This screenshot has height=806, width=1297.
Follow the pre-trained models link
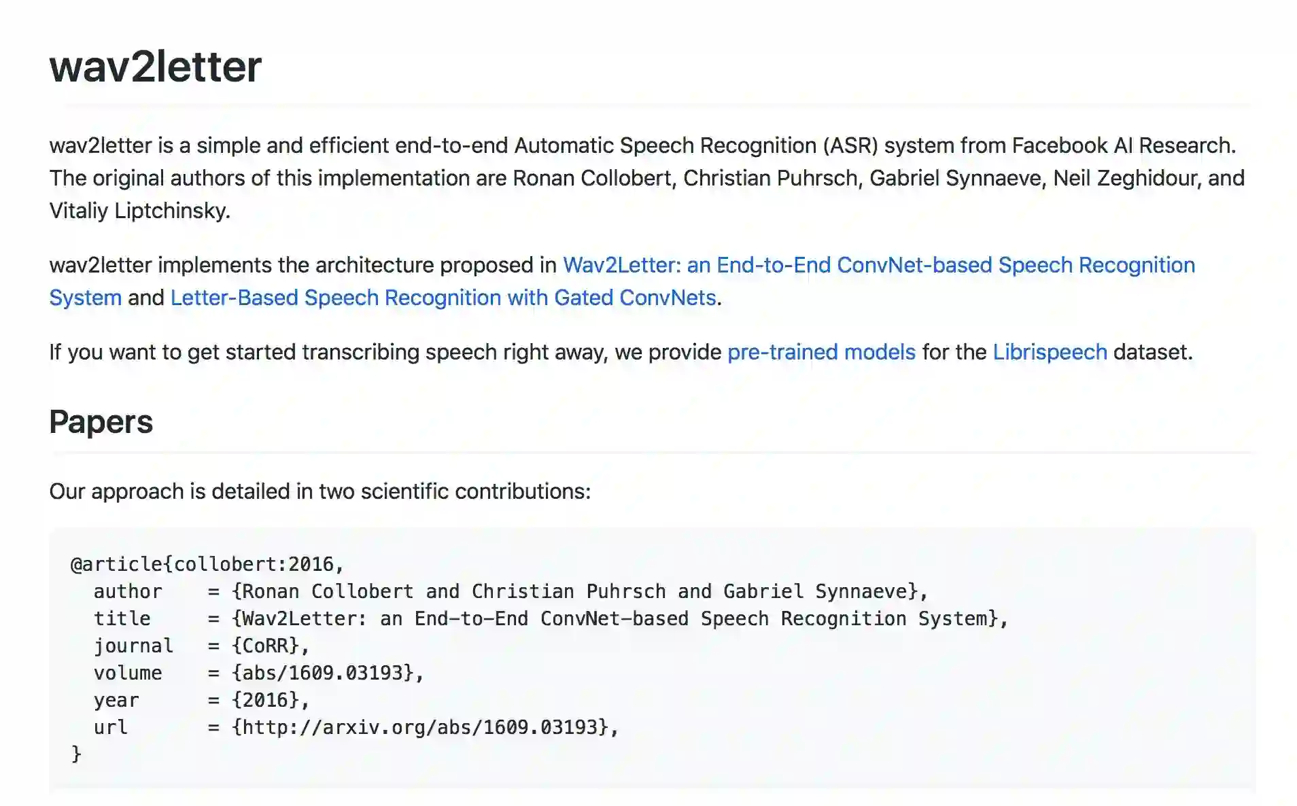click(821, 352)
